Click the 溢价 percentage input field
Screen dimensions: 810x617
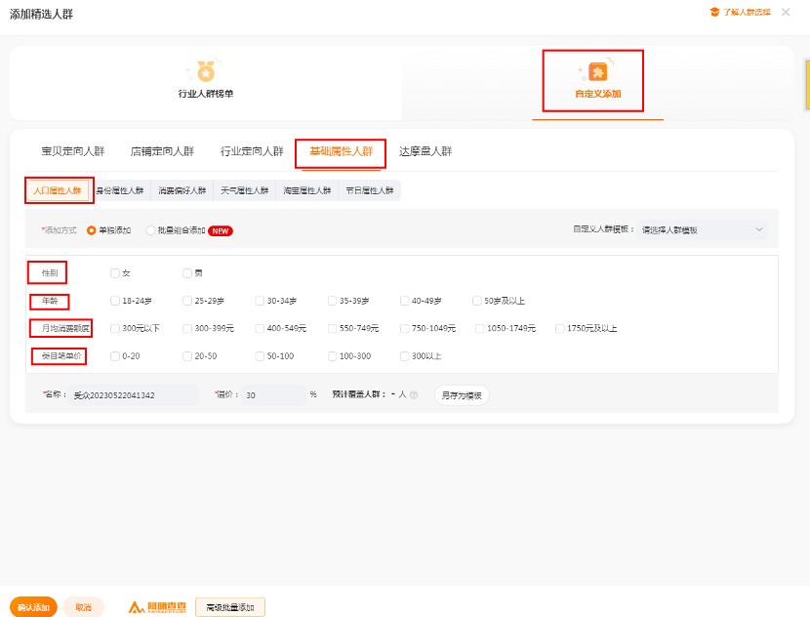[273, 395]
